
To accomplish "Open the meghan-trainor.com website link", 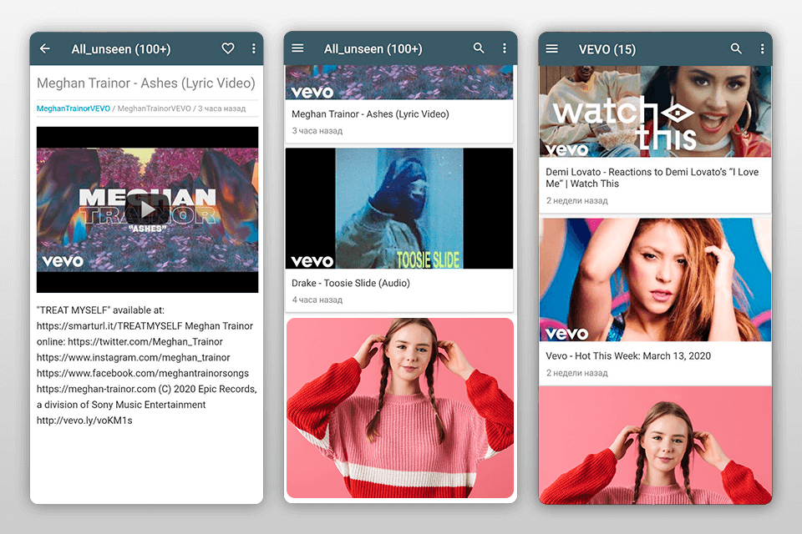I will click(x=92, y=389).
